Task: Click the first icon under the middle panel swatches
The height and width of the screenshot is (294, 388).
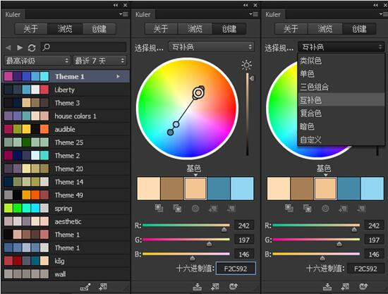Action: click(x=159, y=208)
